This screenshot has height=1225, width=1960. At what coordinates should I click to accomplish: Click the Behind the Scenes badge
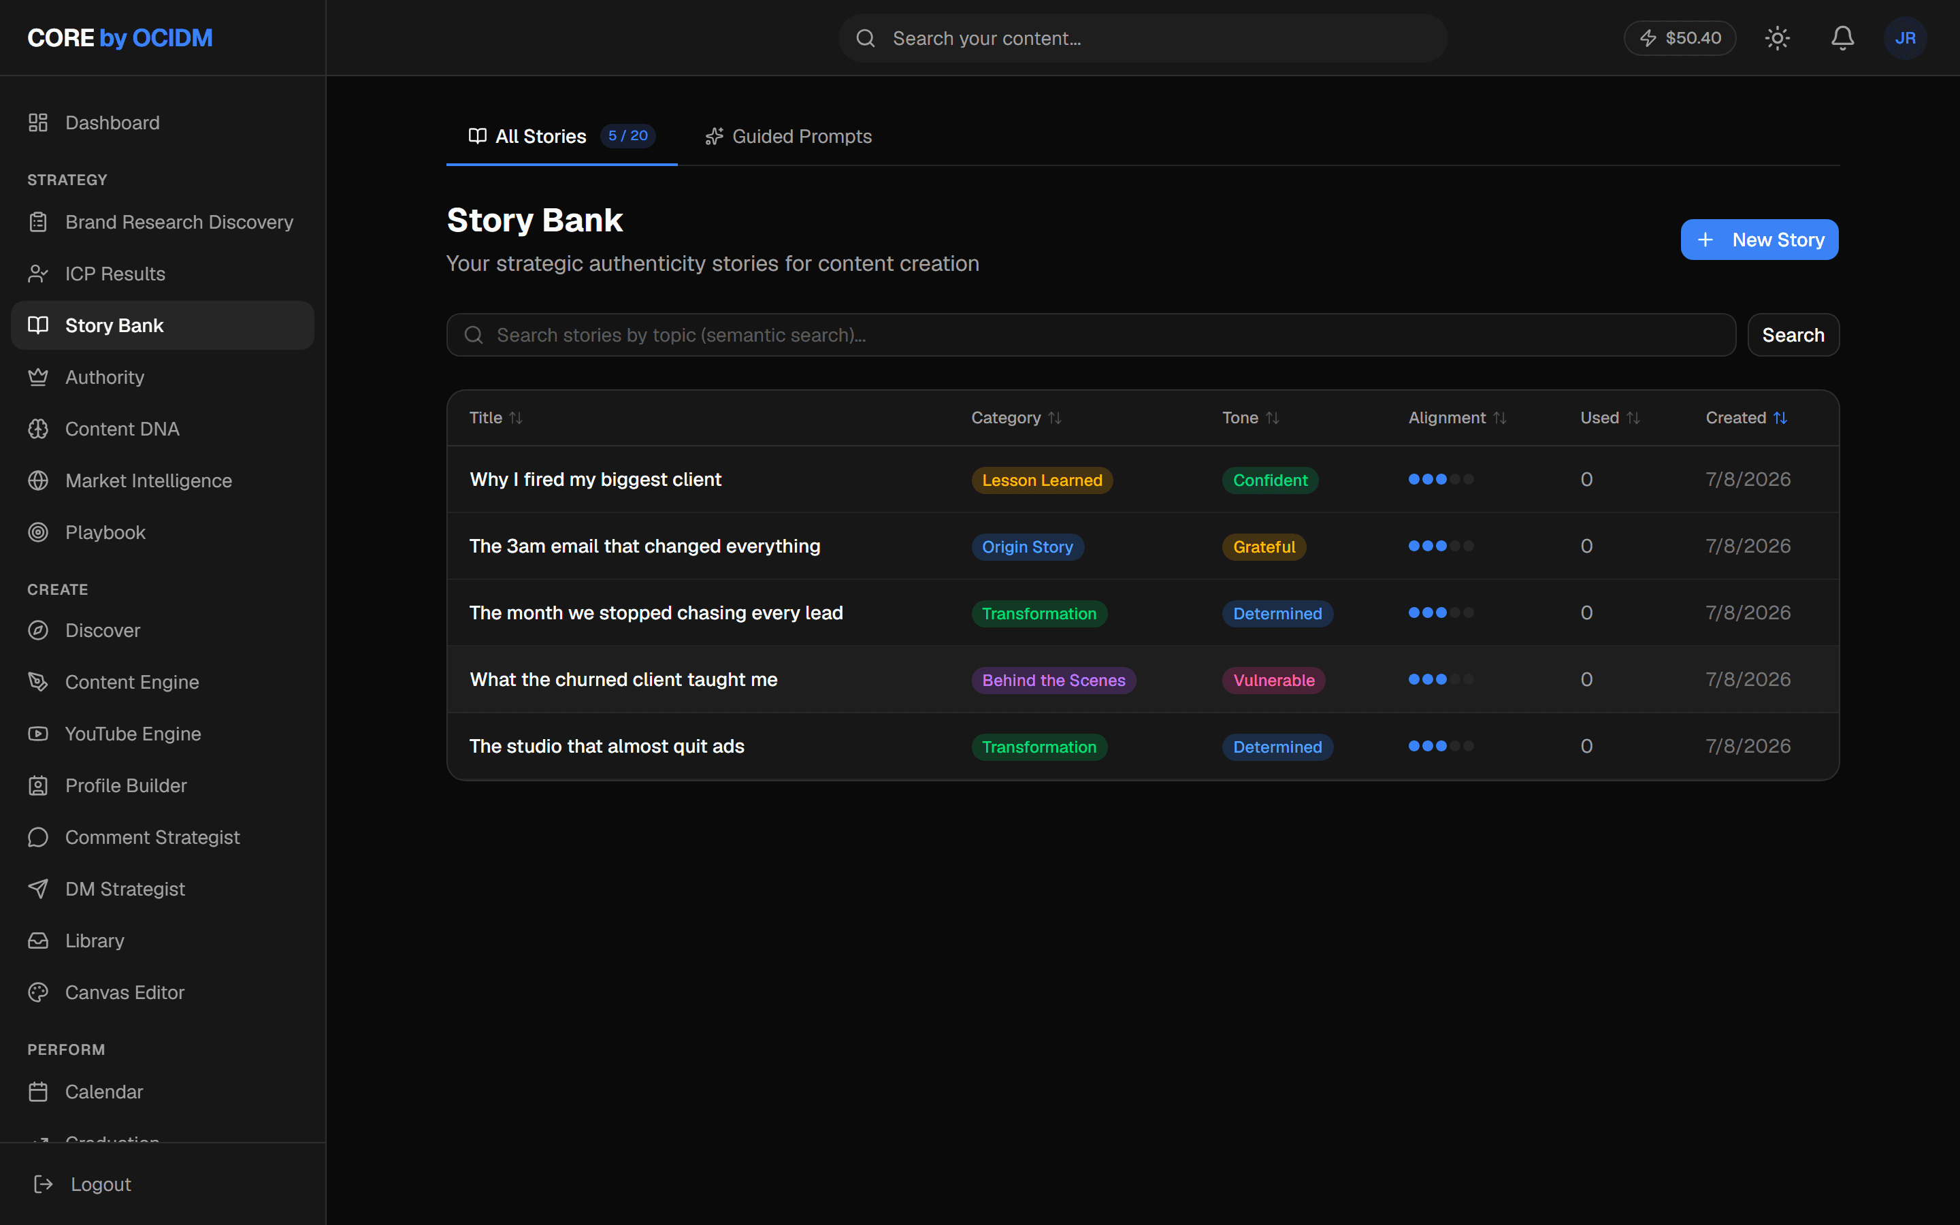1053,681
